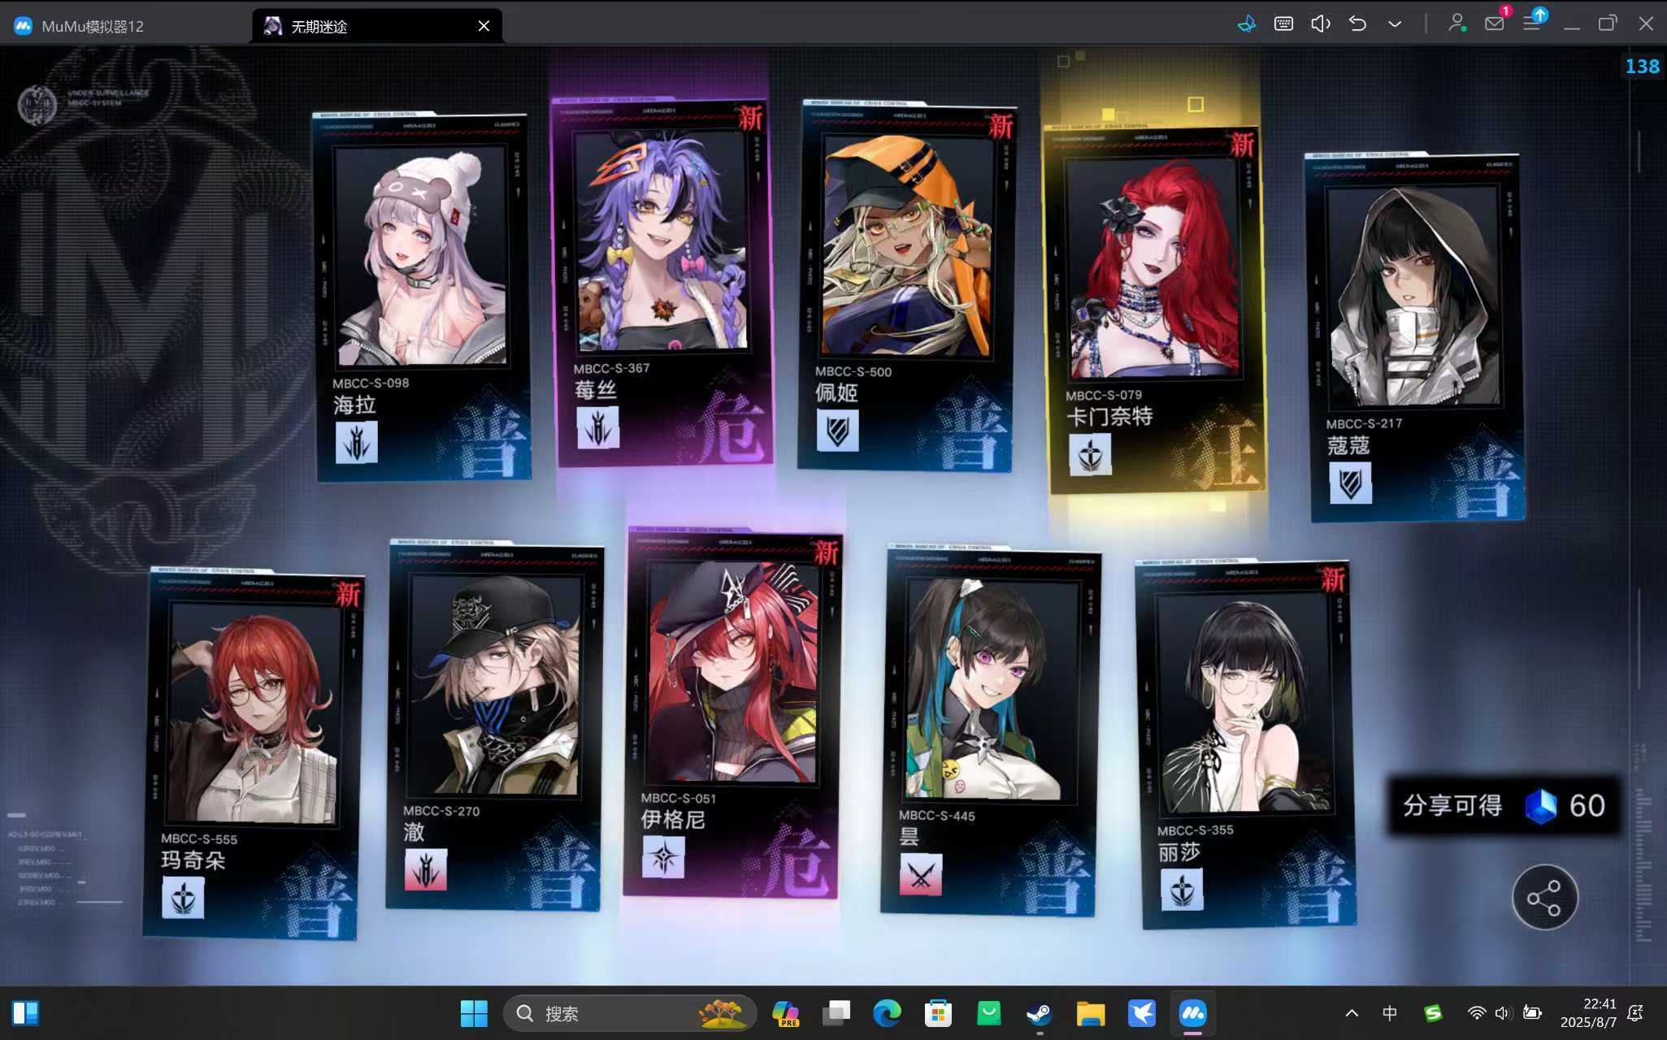Open the MuMu volume control icon
1667x1040 pixels.
pyautogui.click(x=1321, y=24)
